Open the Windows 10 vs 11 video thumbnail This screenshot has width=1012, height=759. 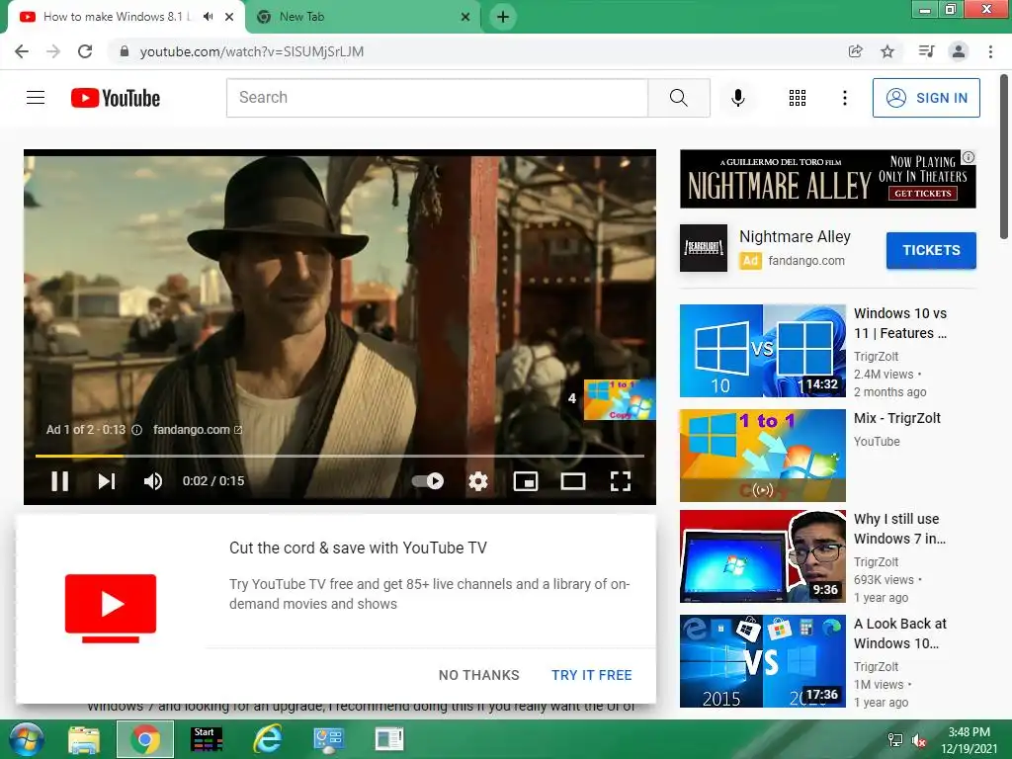coord(763,351)
